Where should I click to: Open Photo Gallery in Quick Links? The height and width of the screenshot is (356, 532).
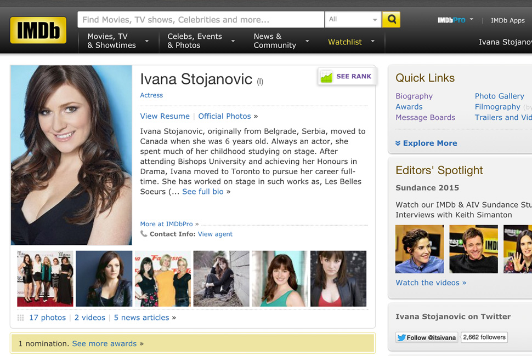click(x=500, y=96)
